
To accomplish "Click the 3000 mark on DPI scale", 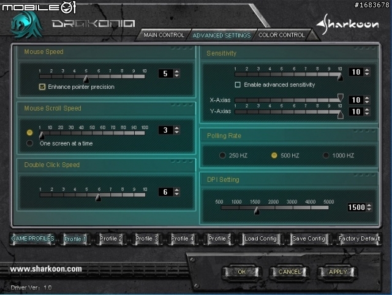I will coord(292,202).
